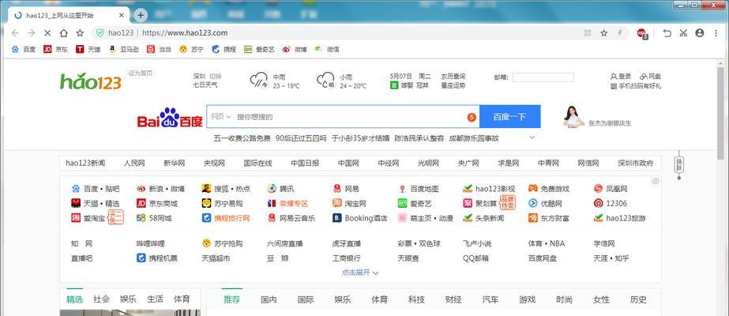Click the 中雨 weather forecast
Viewport: 729px width, 316px height.
tap(275, 81)
